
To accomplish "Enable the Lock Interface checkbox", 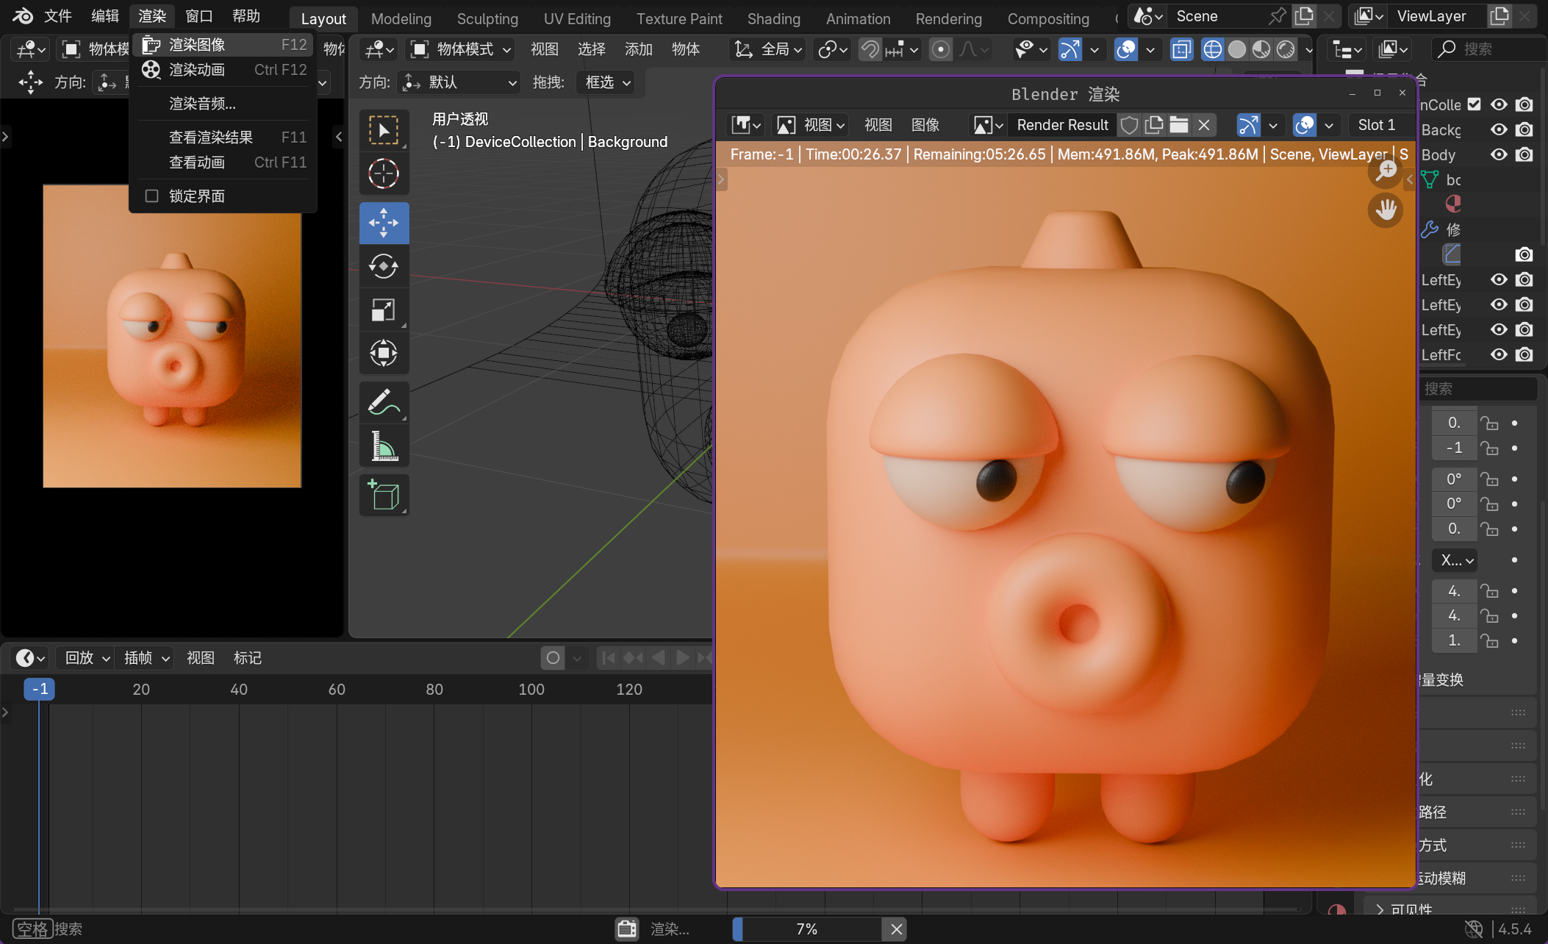I will tap(152, 196).
